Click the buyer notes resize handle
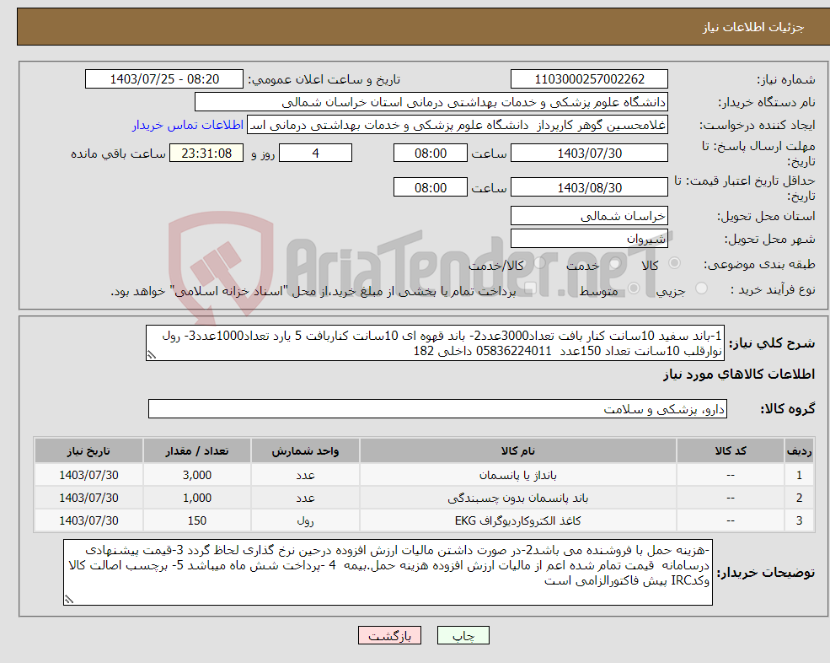The width and height of the screenshot is (830, 663). point(69,600)
